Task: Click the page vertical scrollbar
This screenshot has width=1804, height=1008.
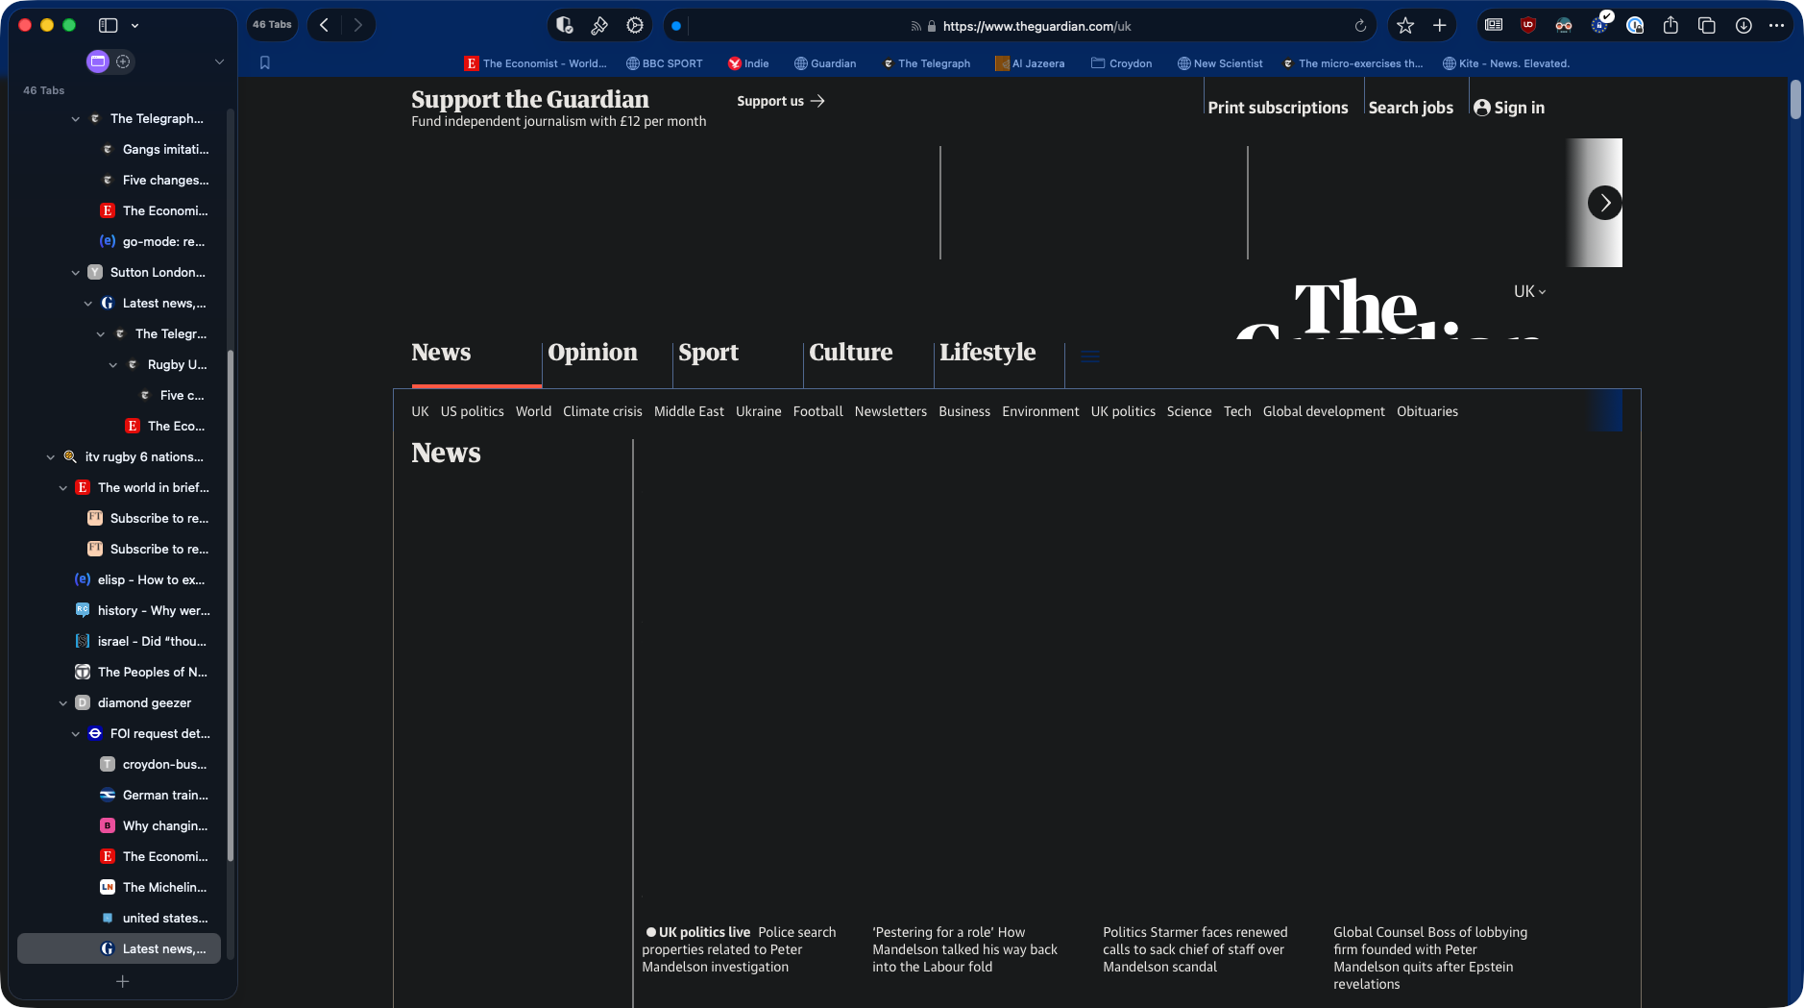Action: (1795, 100)
